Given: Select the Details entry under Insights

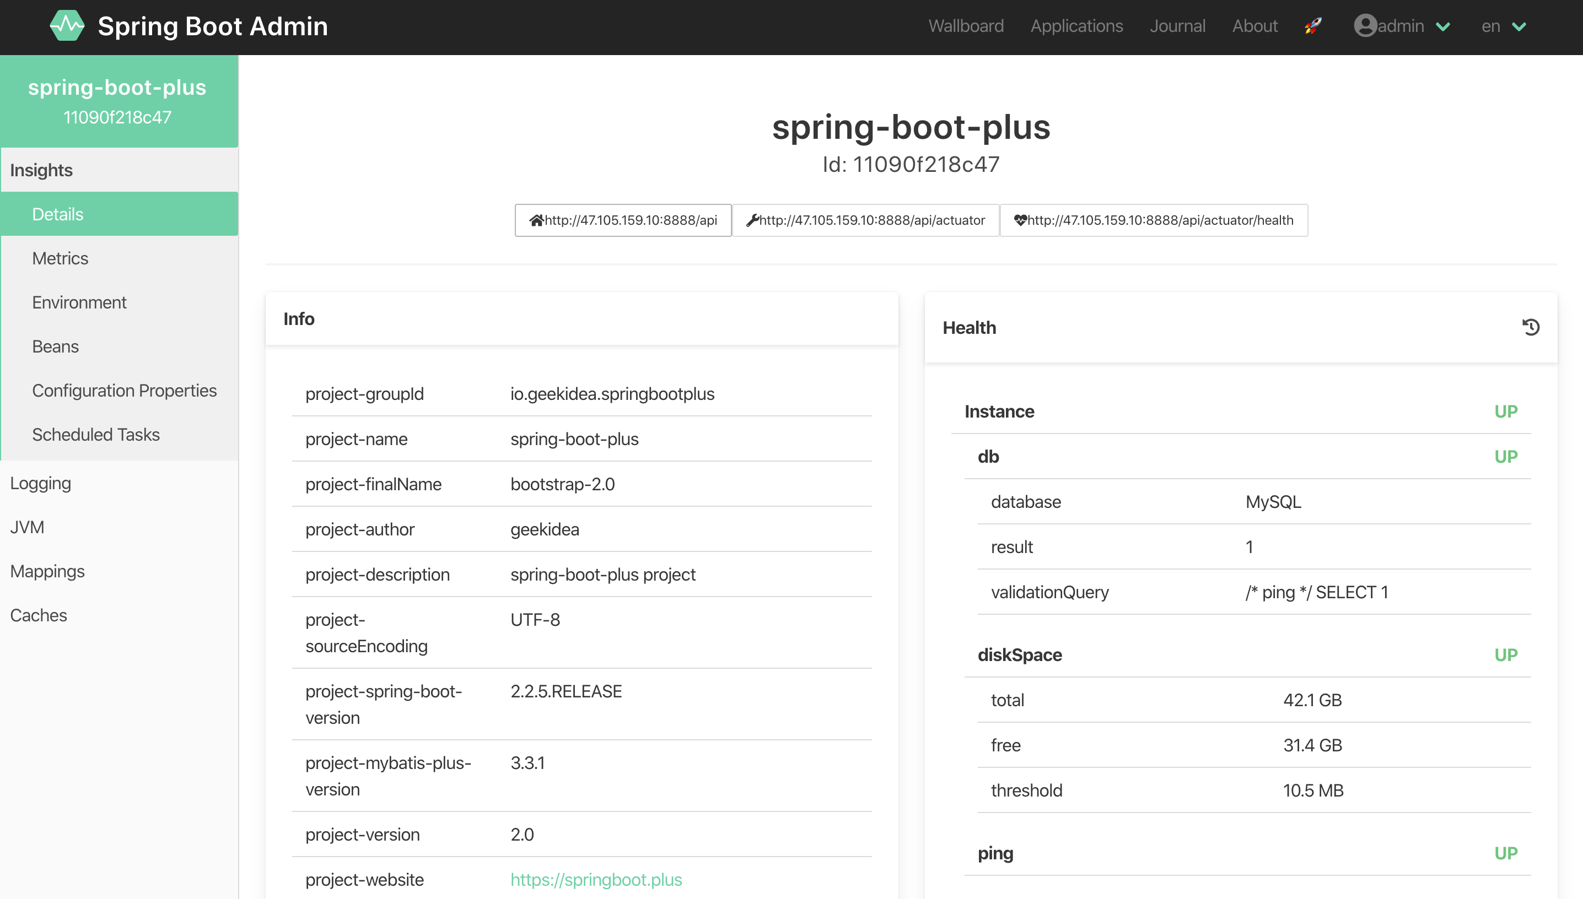Looking at the screenshot, I should (57, 214).
